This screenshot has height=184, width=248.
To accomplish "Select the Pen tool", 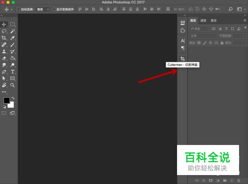I will click(x=4, y=72).
